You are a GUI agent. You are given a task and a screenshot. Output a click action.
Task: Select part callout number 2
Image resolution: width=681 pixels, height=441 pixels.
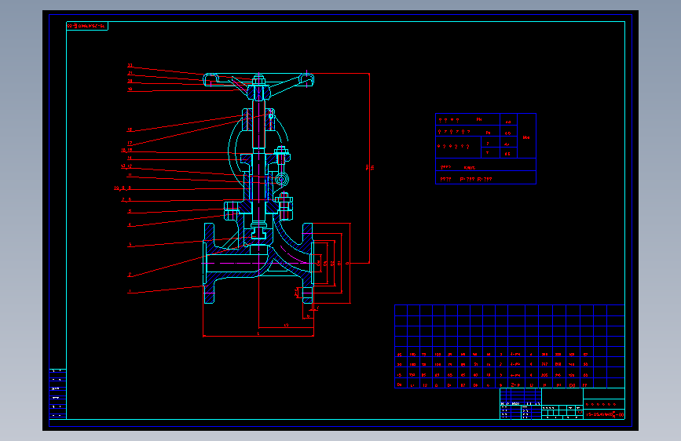pyautogui.click(x=130, y=275)
